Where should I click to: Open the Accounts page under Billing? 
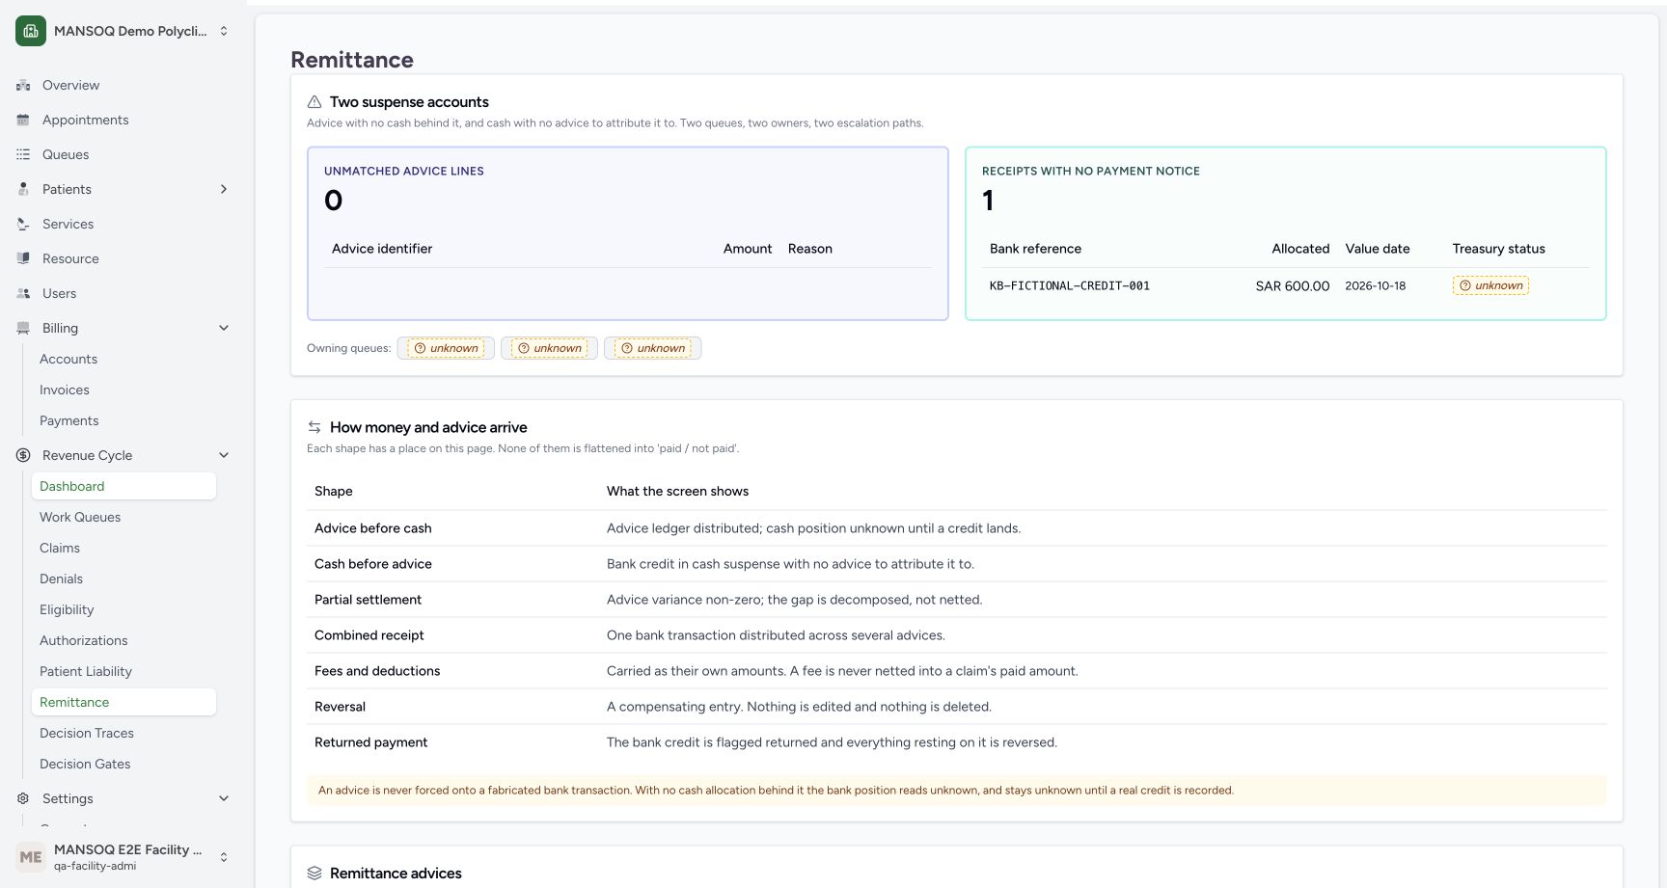click(x=123, y=359)
